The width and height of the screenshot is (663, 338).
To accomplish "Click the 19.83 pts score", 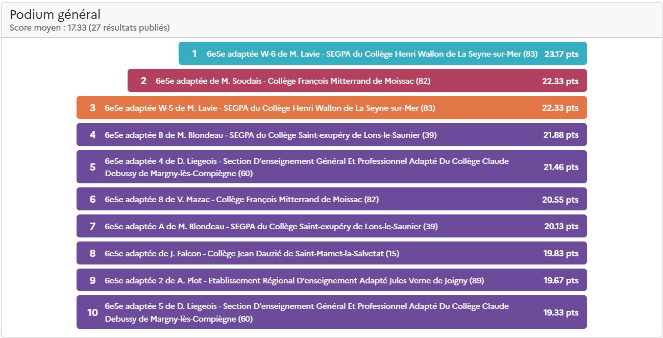I will [561, 253].
